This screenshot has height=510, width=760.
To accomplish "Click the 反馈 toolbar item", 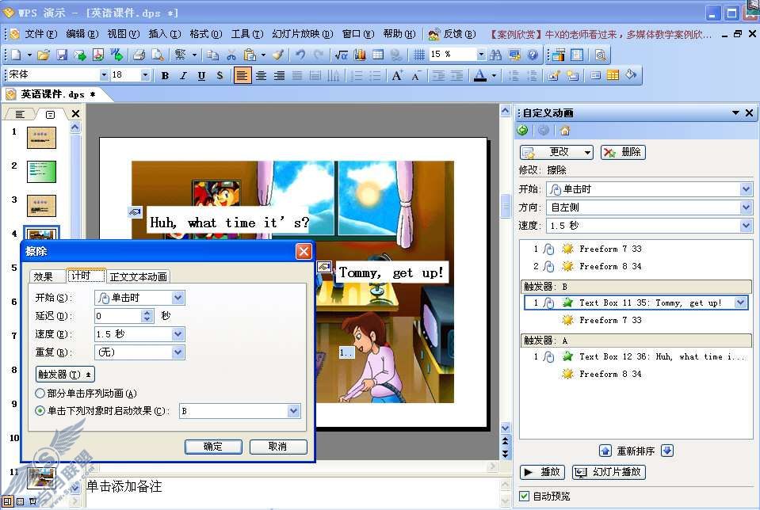I will click(x=453, y=34).
